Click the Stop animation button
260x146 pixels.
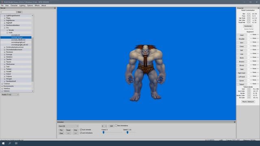tap(76, 130)
